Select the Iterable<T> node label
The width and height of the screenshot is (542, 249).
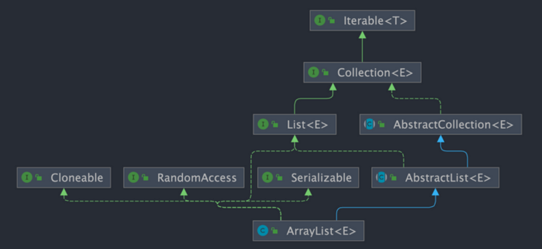click(372, 21)
